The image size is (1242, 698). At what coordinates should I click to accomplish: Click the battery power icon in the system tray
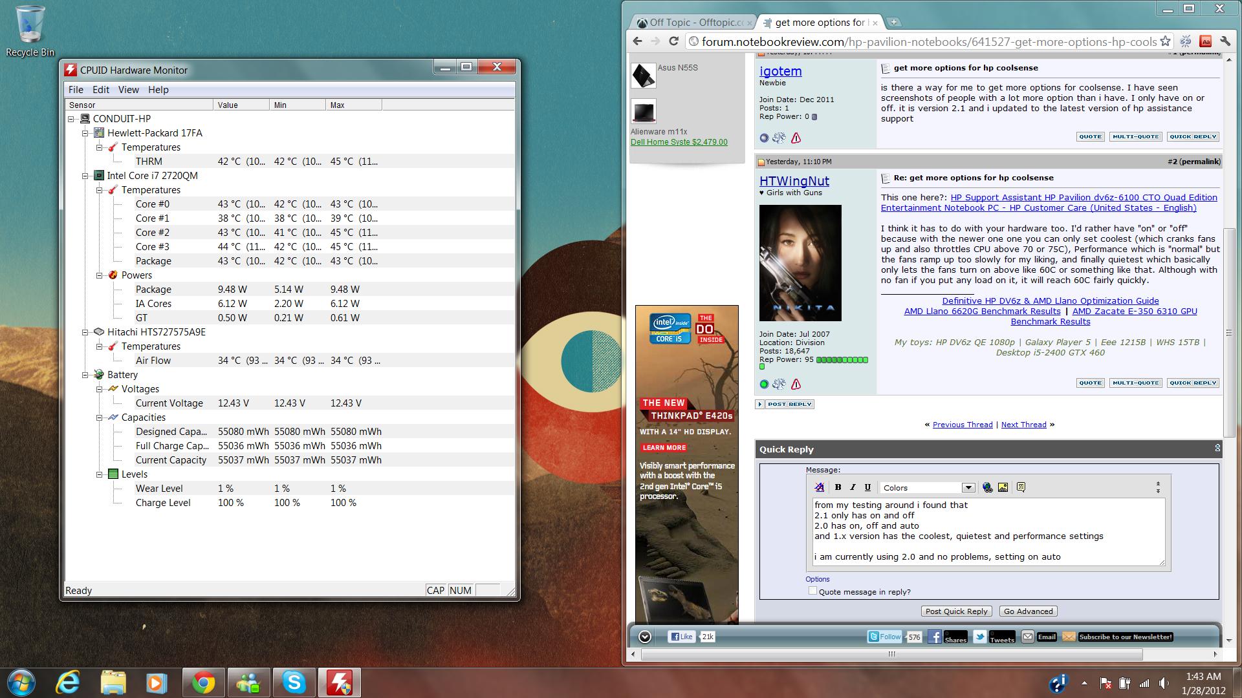pyautogui.click(x=1125, y=683)
